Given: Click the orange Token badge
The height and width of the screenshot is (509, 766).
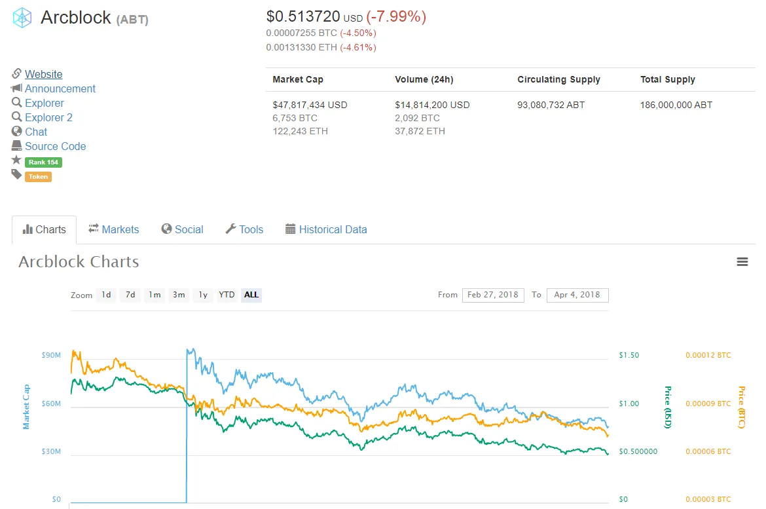Looking at the screenshot, I should (x=38, y=176).
